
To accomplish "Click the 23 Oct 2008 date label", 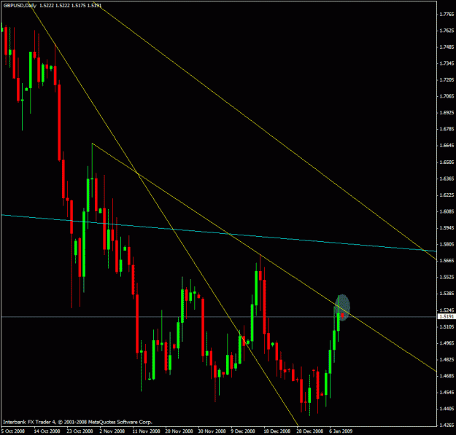I will click(80, 431).
